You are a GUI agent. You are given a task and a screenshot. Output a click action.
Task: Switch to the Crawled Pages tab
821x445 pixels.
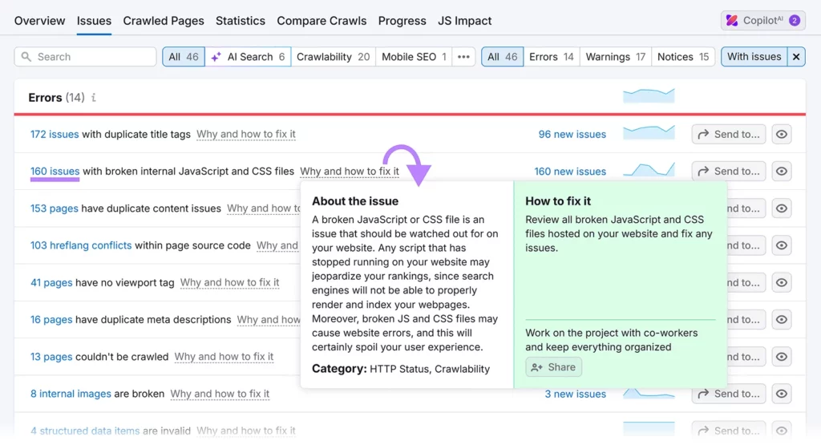point(164,21)
